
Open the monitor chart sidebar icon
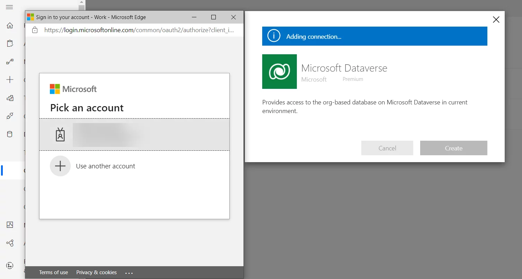[10, 225]
